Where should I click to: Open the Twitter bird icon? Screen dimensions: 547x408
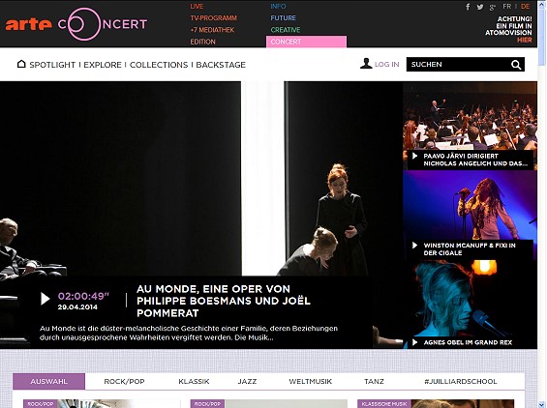(480, 7)
